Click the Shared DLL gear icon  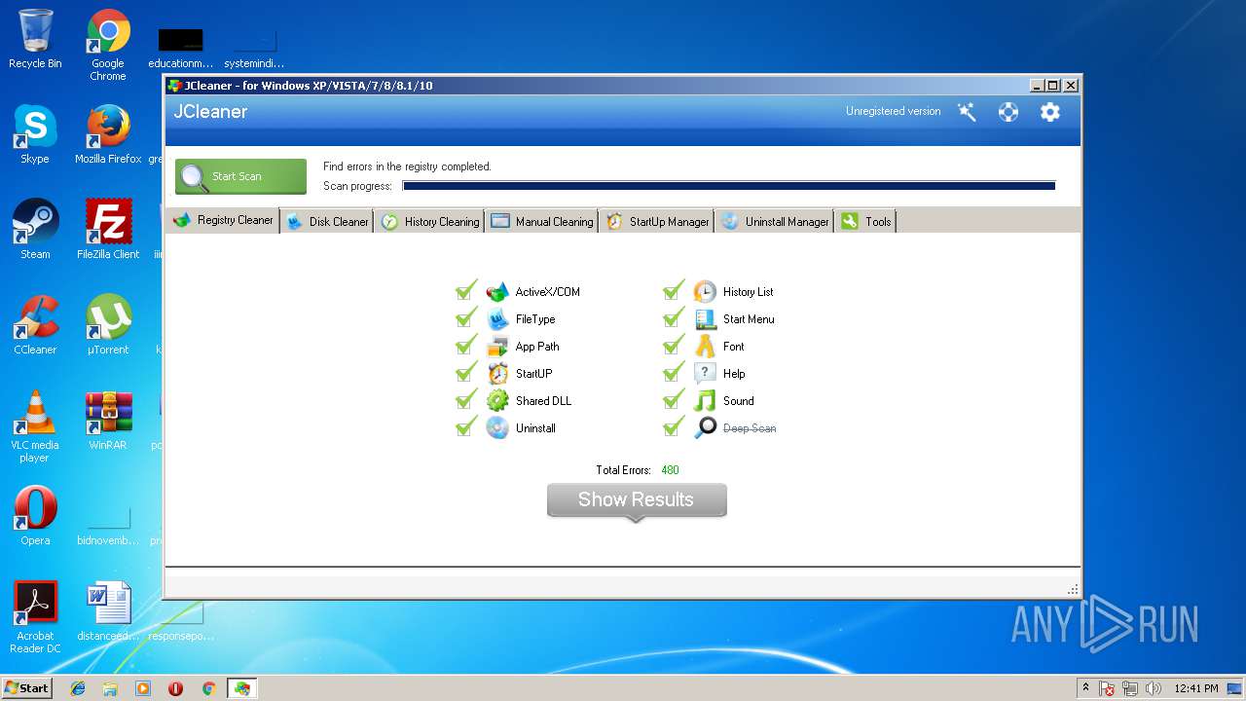(x=497, y=401)
